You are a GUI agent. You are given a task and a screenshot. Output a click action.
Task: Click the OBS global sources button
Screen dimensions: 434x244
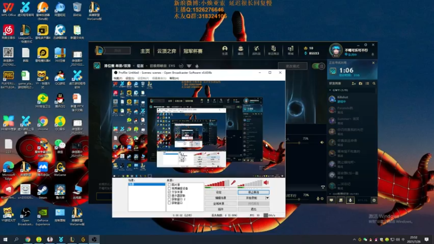tap(221, 204)
